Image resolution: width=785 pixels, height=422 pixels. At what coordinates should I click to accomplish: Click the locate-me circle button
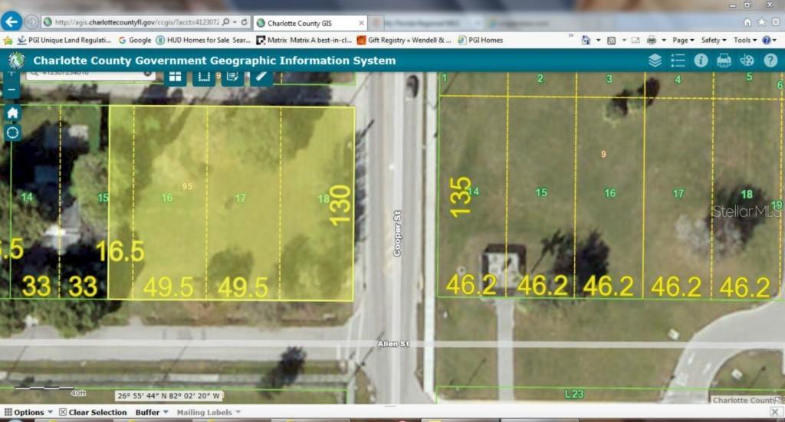12,132
